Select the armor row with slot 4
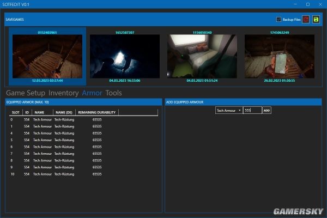Image resolution: width=327 pixels, height=218 pixels. (83, 133)
